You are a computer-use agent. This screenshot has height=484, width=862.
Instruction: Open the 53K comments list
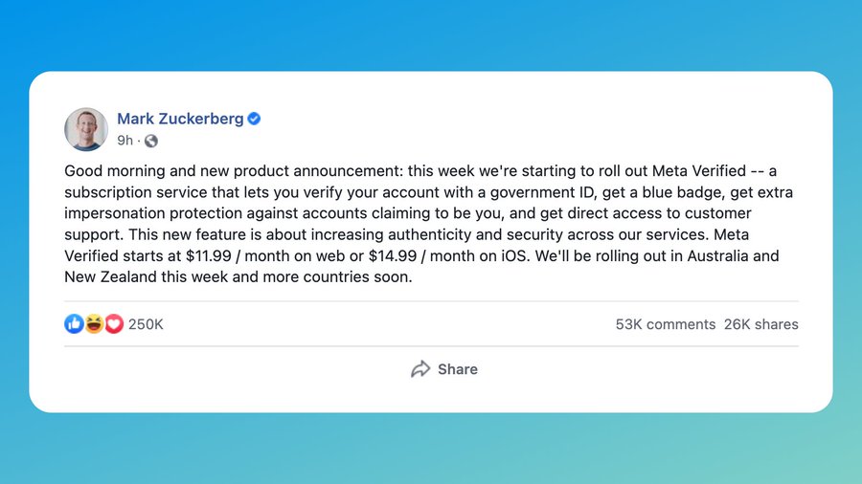[x=665, y=324]
